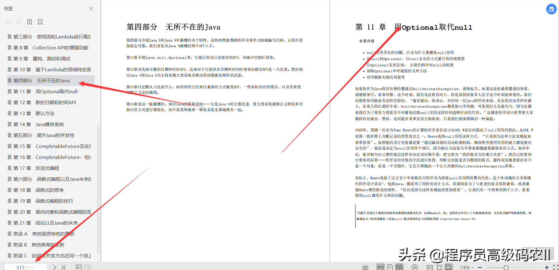Jump to bookmark 第 13 章 默认方法
This screenshot has width=559, height=270.
point(51,113)
